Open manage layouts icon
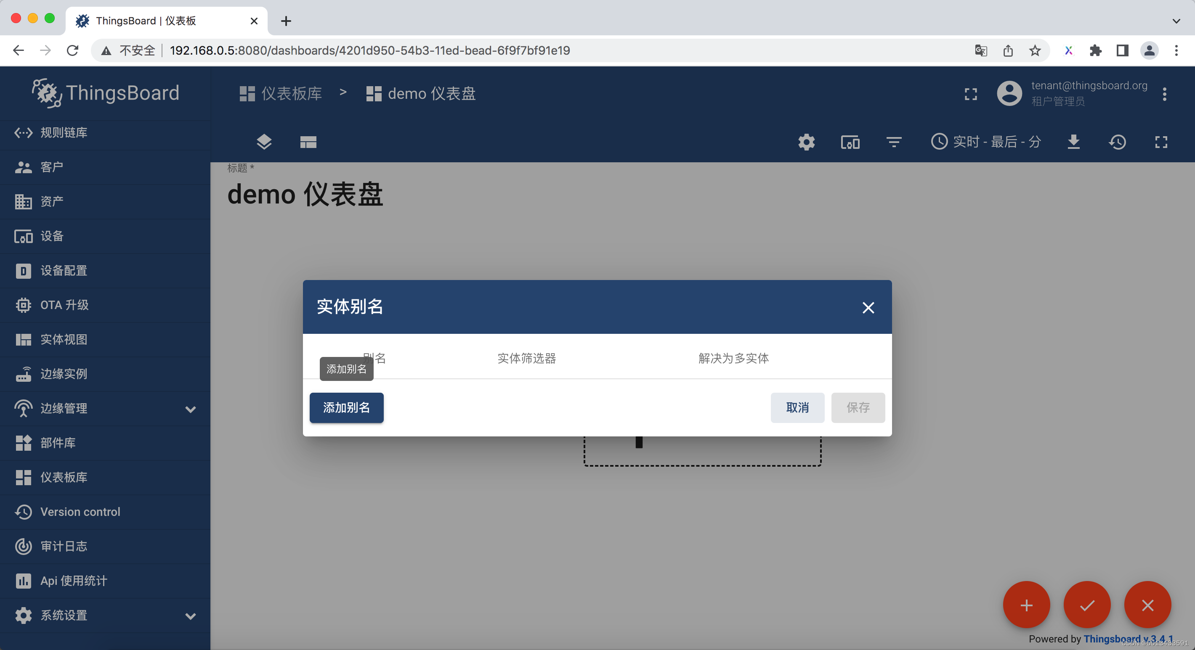This screenshot has width=1195, height=650. [x=308, y=142]
